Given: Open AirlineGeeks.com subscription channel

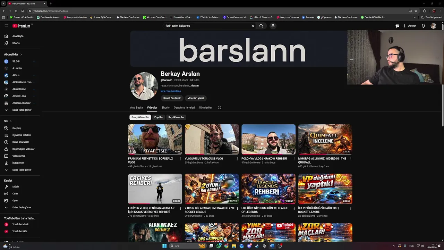Looking at the screenshot, I should [x=20, y=82].
